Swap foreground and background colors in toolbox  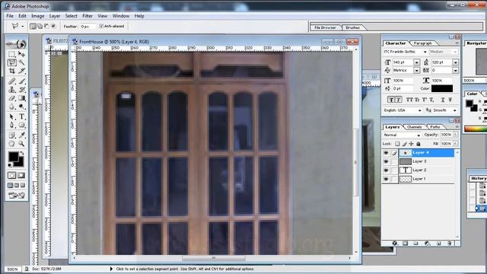22,153
